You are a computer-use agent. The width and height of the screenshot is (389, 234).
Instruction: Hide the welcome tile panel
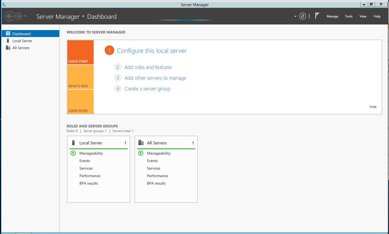(x=373, y=107)
